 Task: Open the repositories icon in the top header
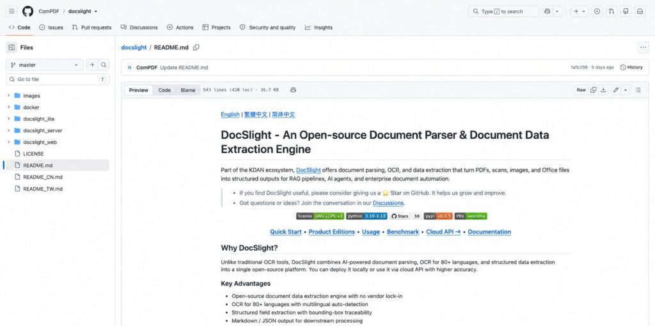(x=626, y=12)
